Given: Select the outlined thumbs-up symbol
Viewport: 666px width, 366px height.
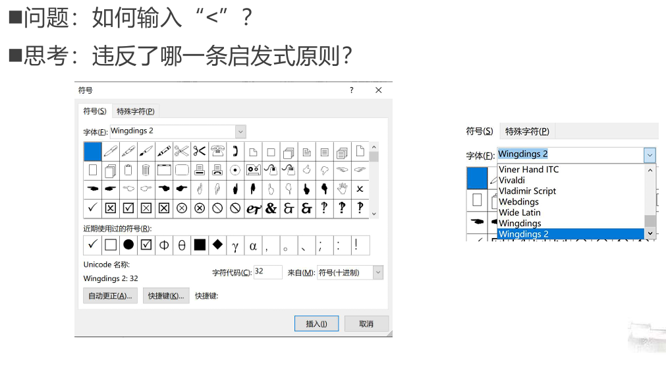Looking at the screenshot, I should click(x=307, y=170).
